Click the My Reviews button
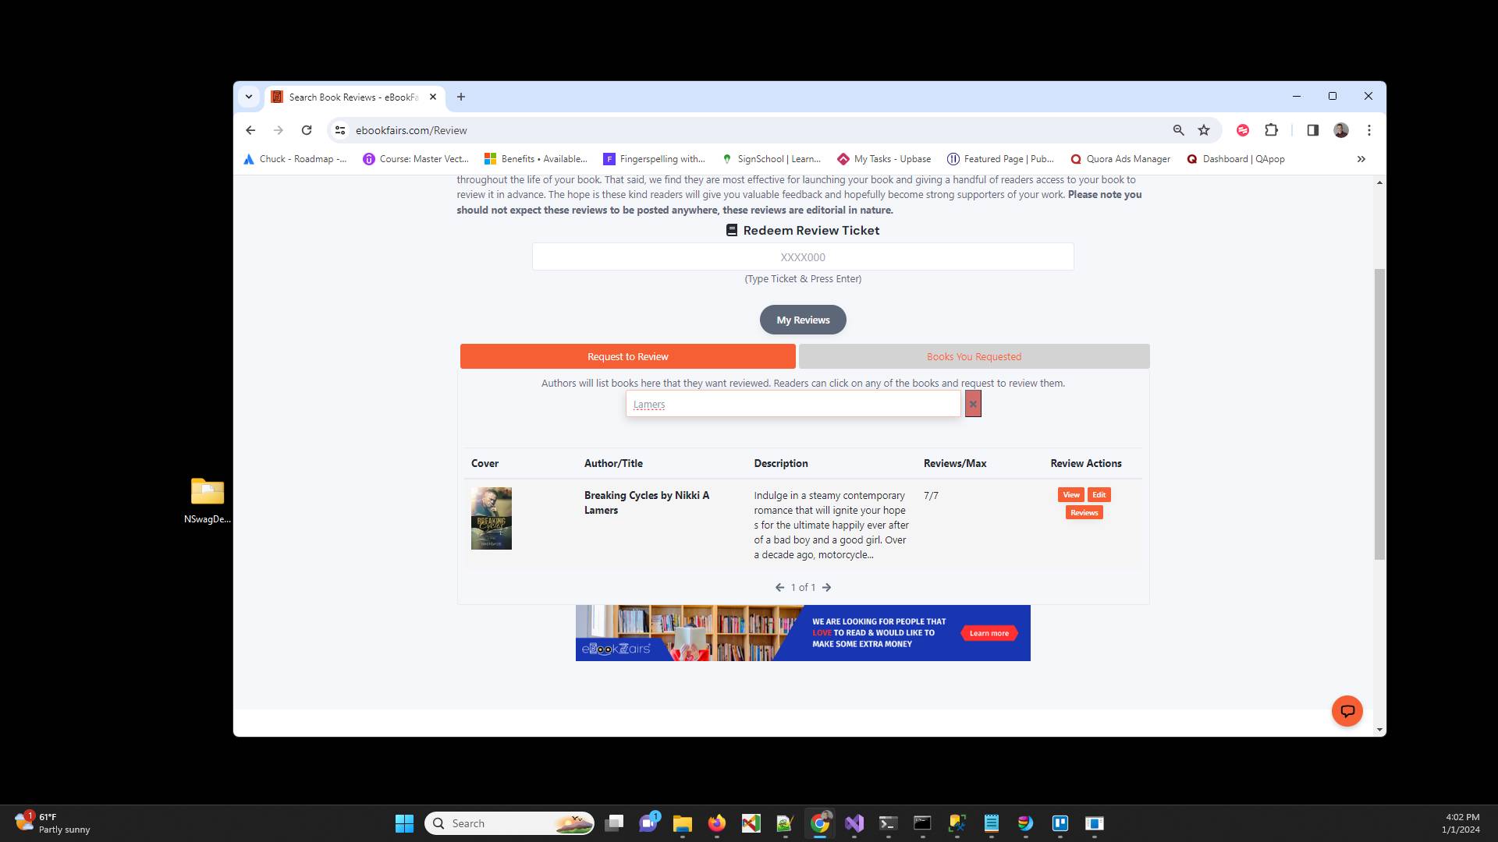1498x842 pixels. coord(803,320)
